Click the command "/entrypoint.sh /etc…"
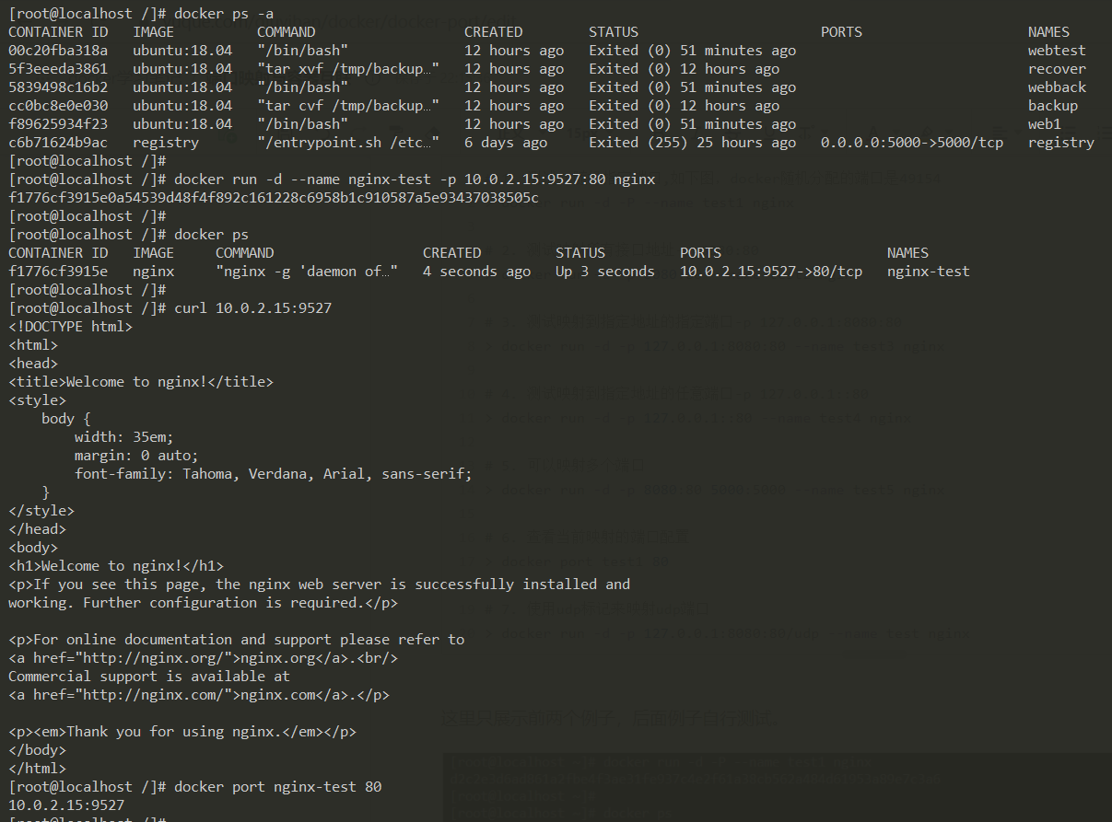The height and width of the screenshot is (822, 1112). coord(348,143)
